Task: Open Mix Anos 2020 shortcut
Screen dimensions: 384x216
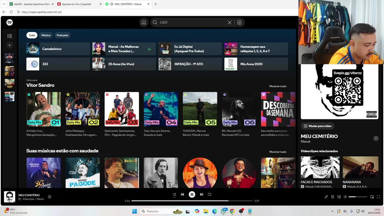Action: (x=256, y=64)
